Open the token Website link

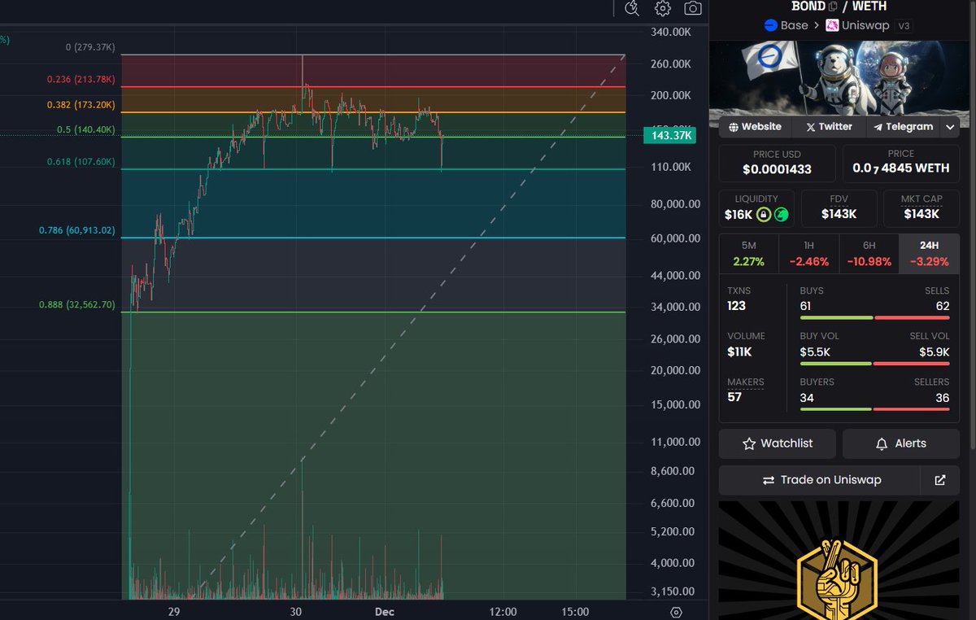pyautogui.click(x=754, y=127)
